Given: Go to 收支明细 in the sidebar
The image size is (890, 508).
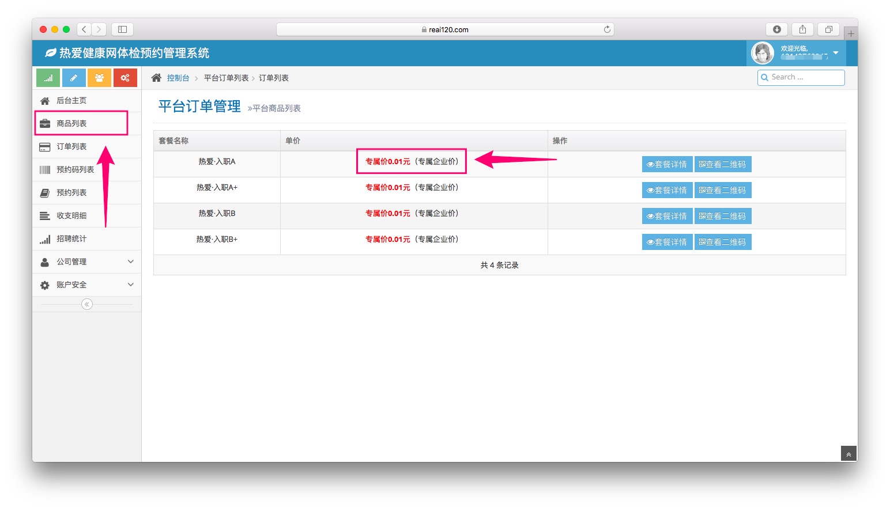Looking at the screenshot, I should (71, 215).
